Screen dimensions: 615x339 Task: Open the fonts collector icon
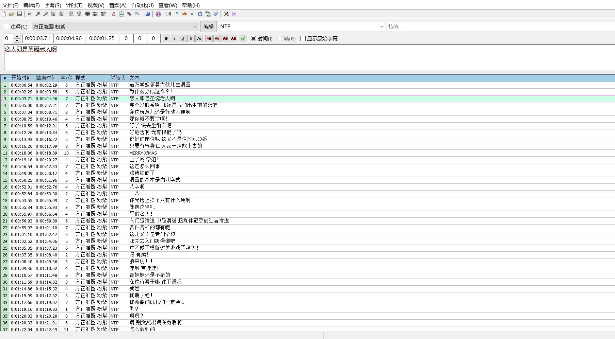137,14
